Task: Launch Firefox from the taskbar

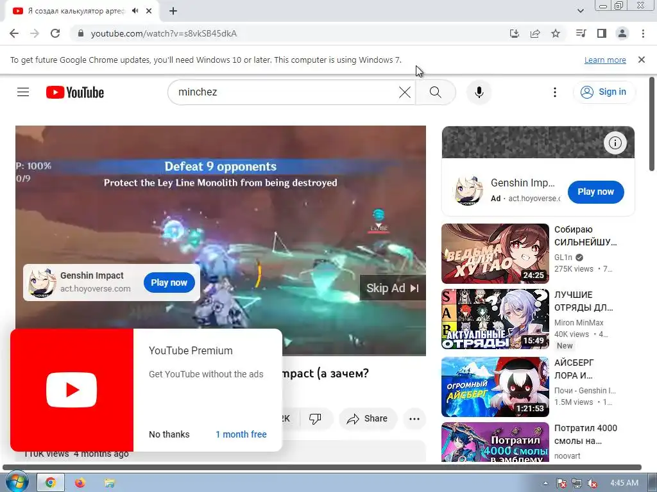Action: 80,483
